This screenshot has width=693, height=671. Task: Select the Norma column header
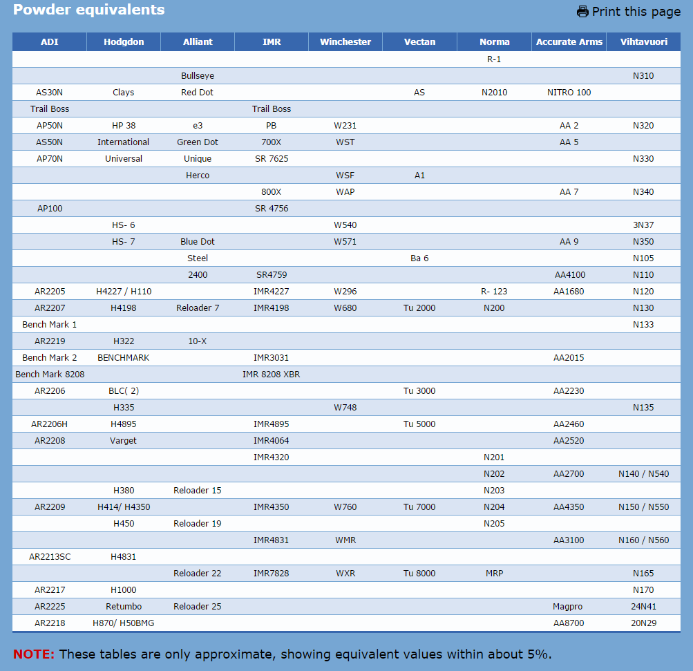tap(494, 42)
